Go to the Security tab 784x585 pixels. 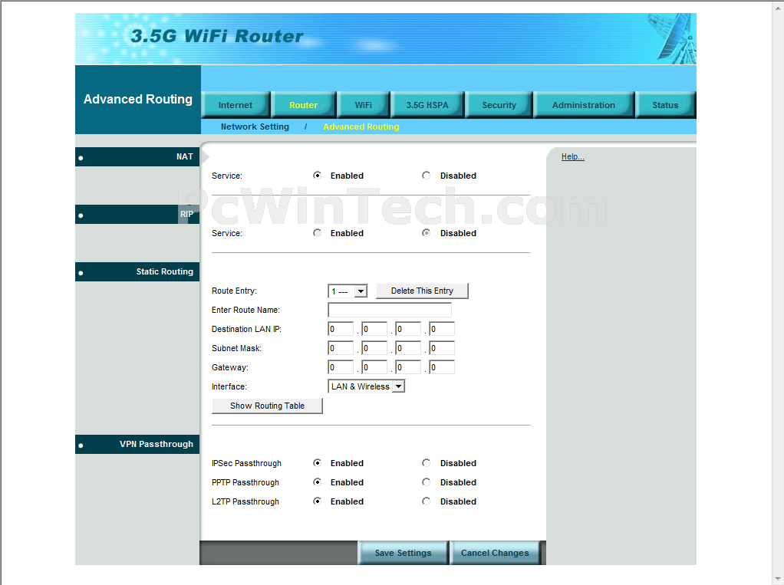tap(499, 105)
